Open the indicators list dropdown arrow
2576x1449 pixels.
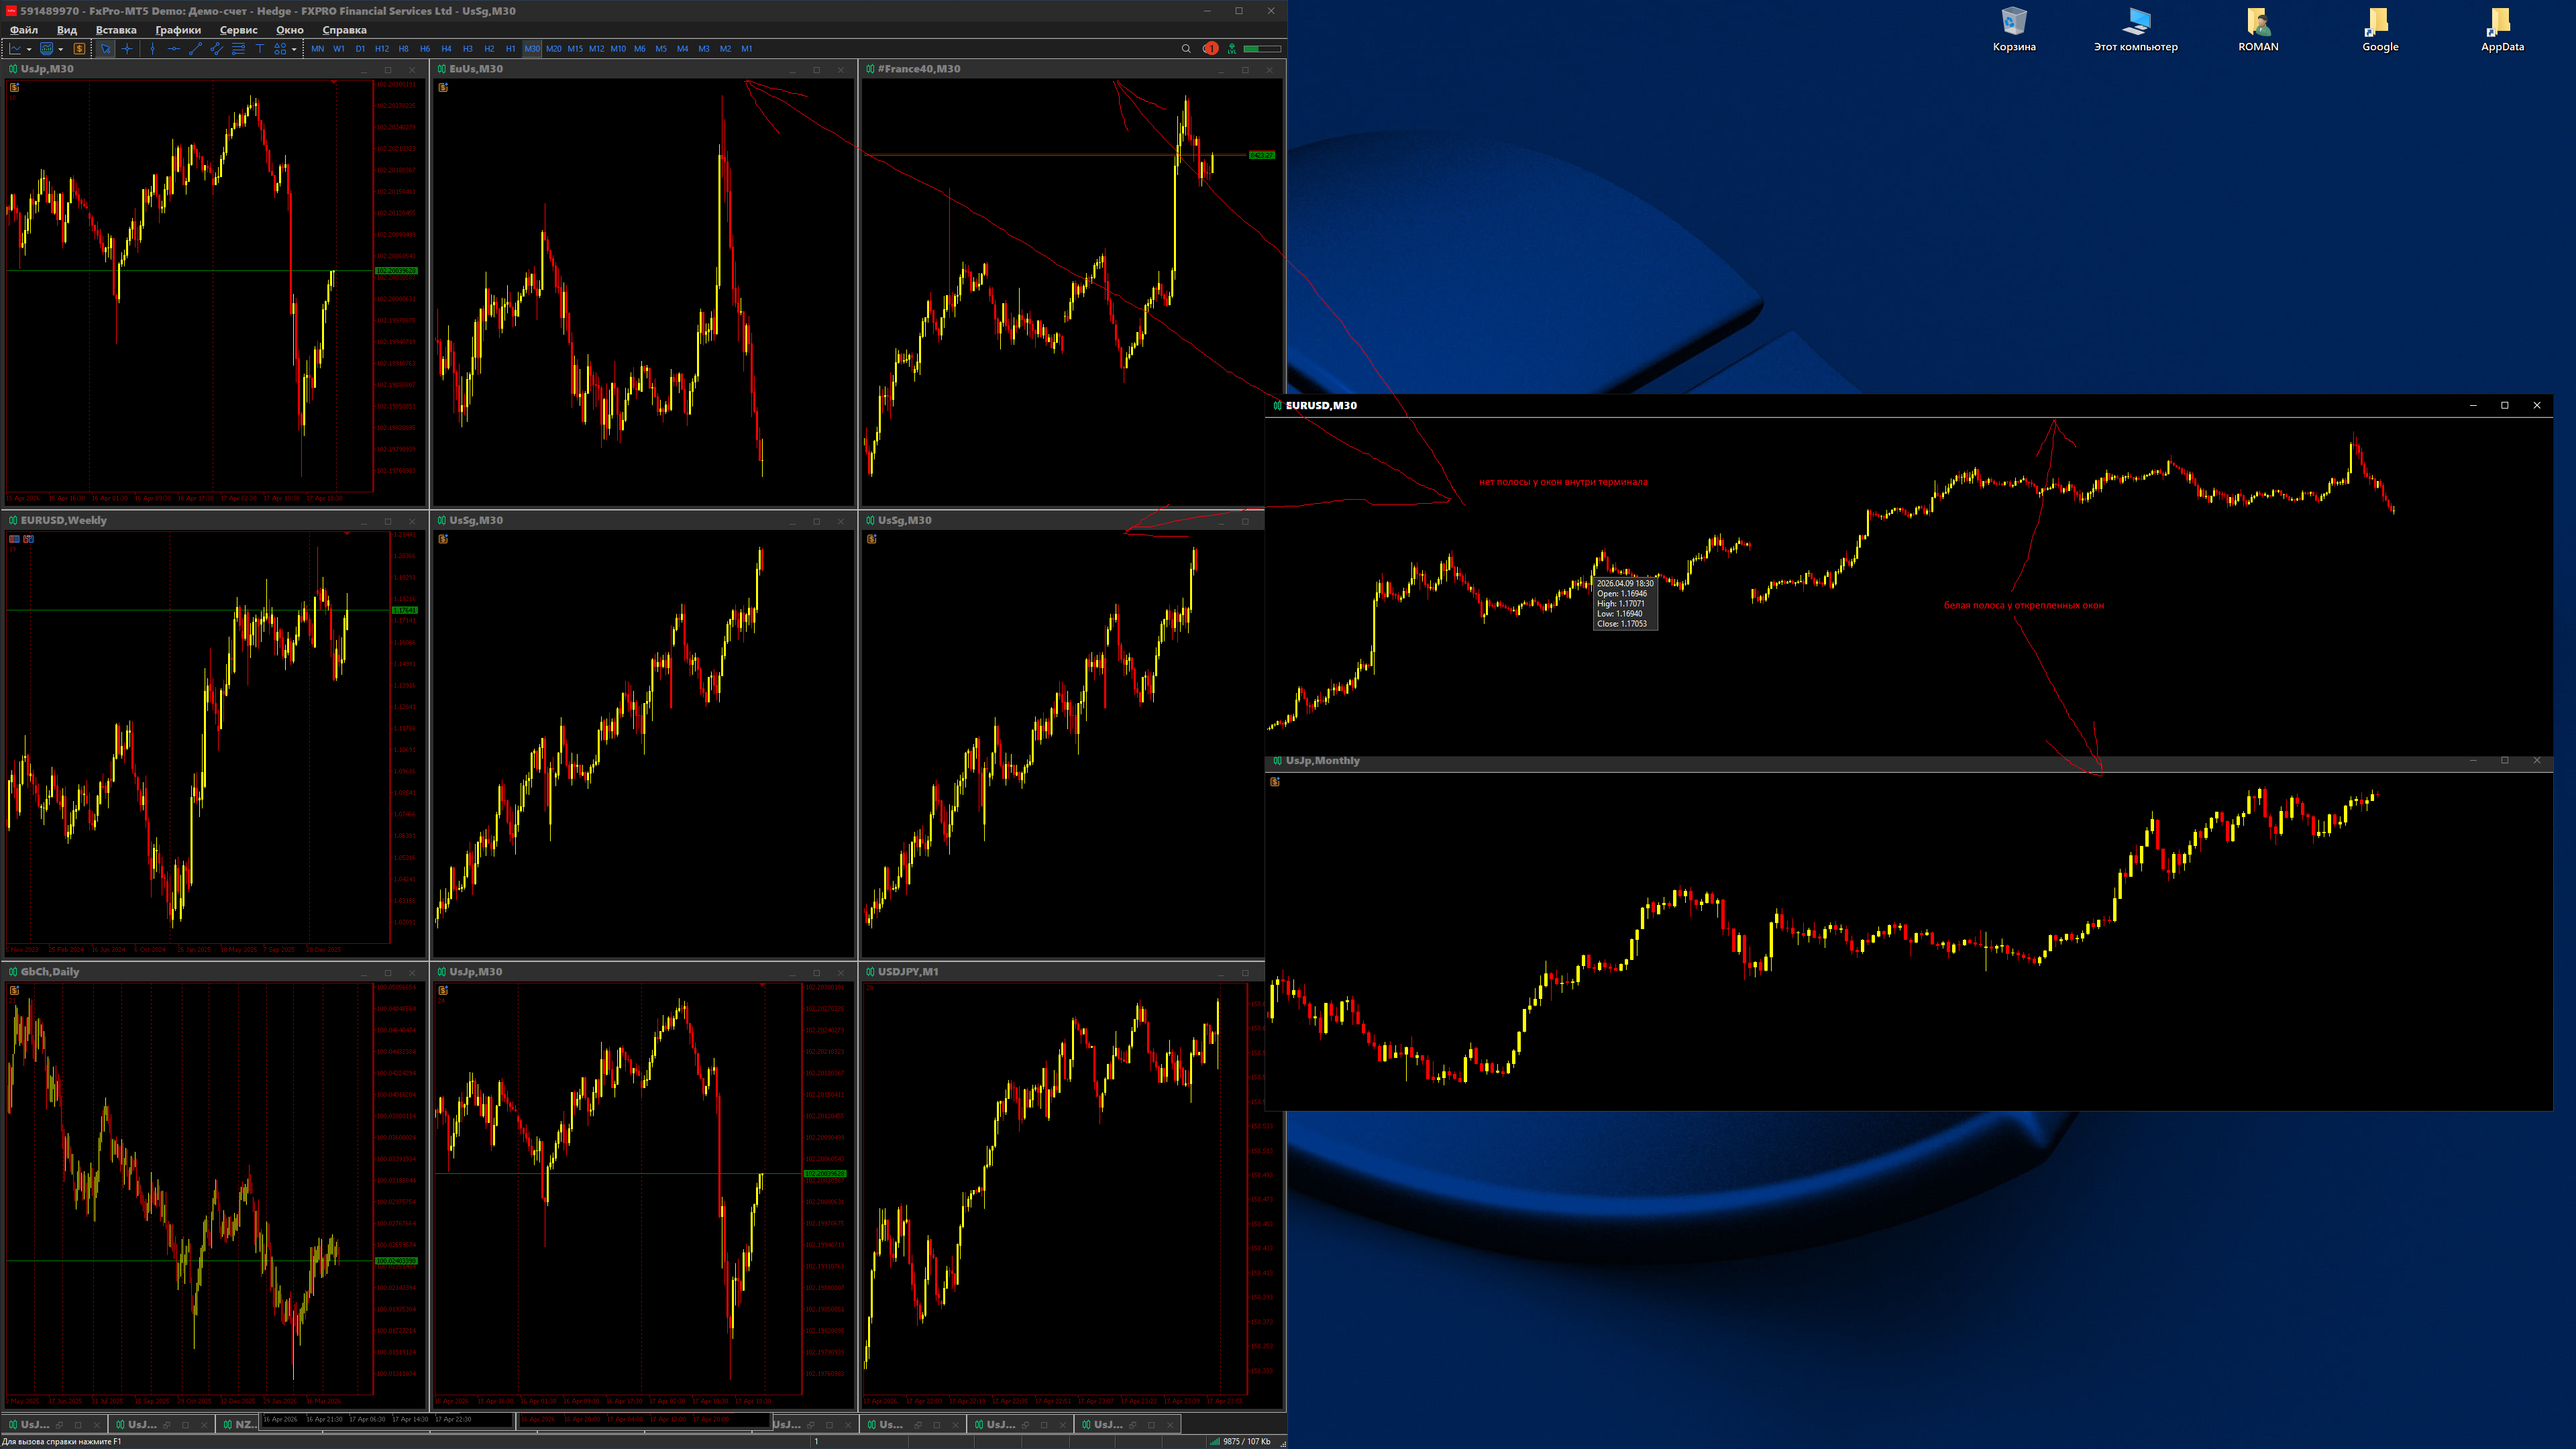[x=61, y=49]
